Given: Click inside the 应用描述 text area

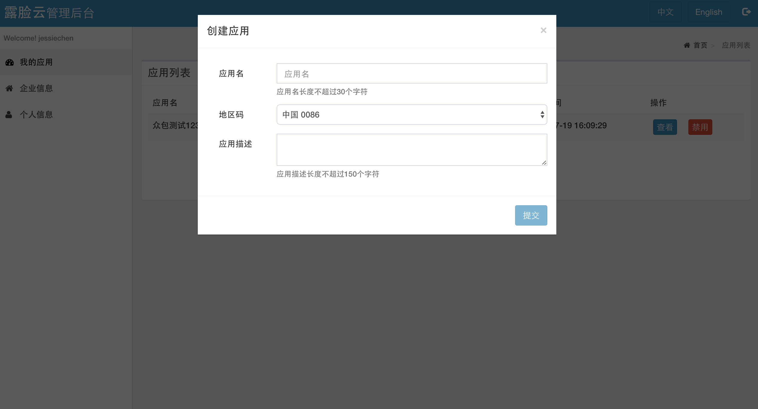Looking at the screenshot, I should (x=412, y=150).
